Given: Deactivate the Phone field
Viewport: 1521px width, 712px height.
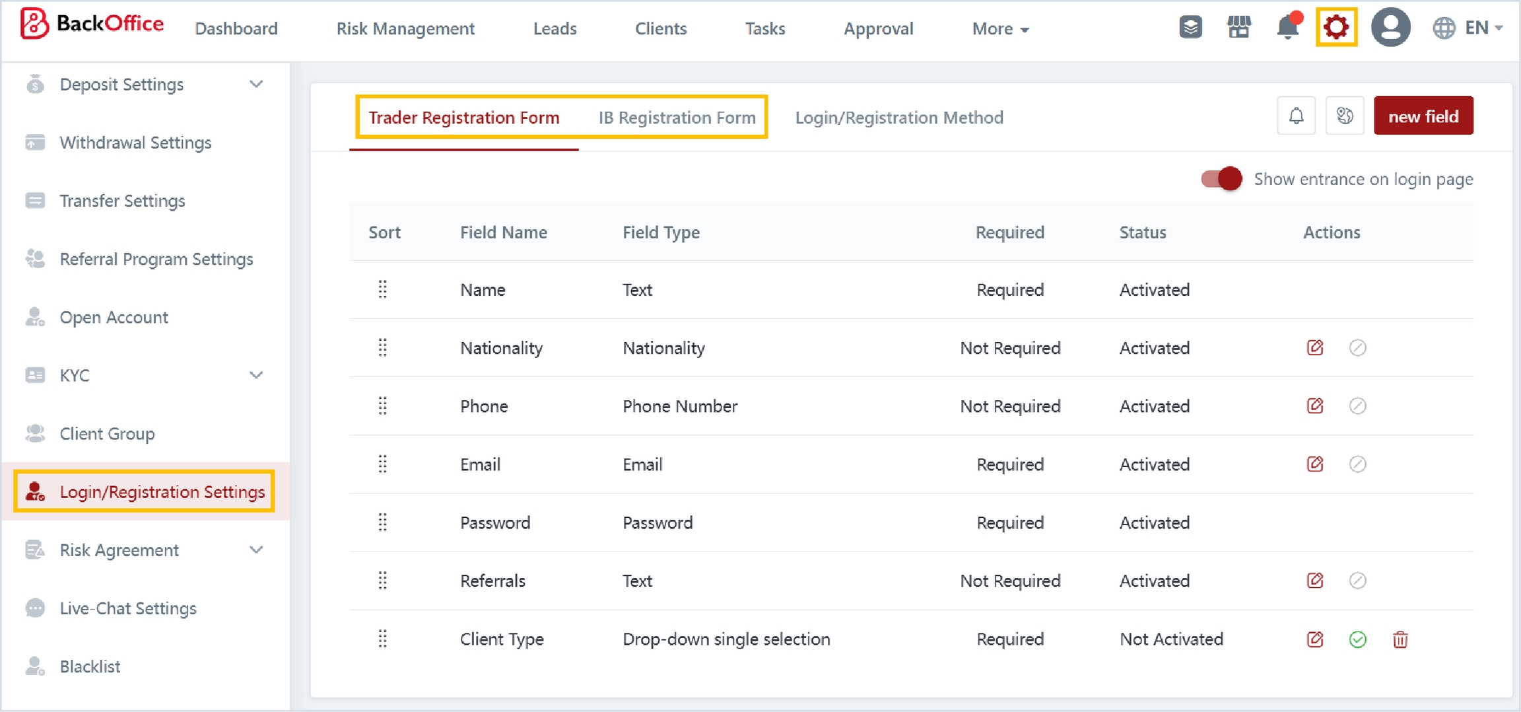Looking at the screenshot, I should (x=1357, y=406).
